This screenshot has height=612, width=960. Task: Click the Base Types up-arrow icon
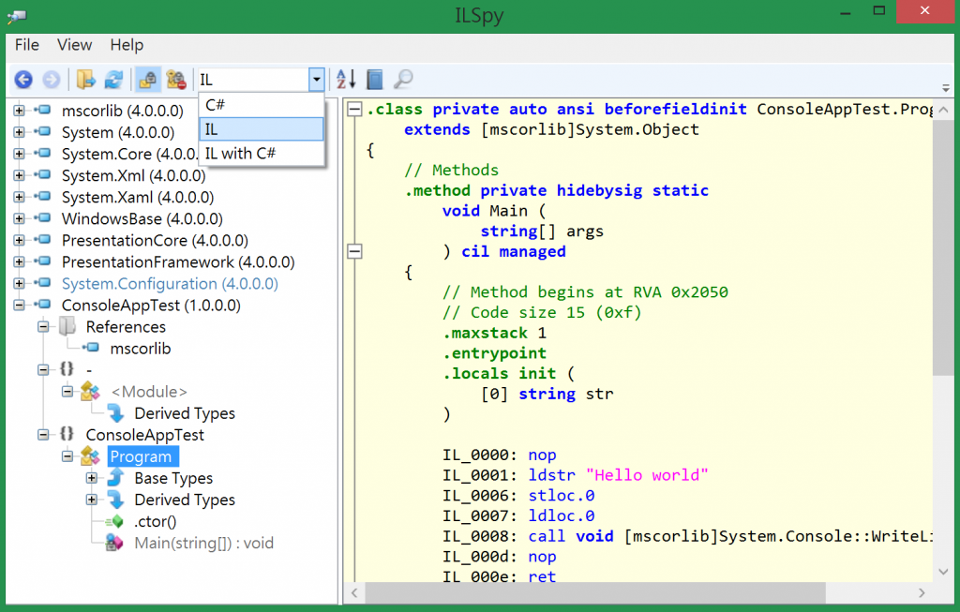click(x=115, y=477)
